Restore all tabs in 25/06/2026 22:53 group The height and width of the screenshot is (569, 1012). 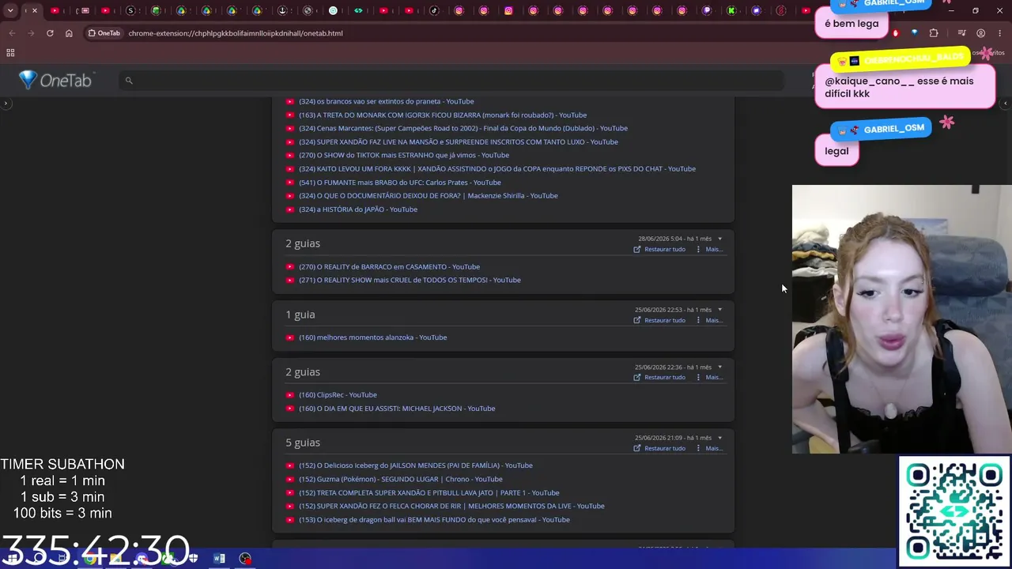(664, 320)
